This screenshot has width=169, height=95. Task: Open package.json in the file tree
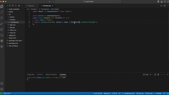pyautogui.click(x=13, y=43)
